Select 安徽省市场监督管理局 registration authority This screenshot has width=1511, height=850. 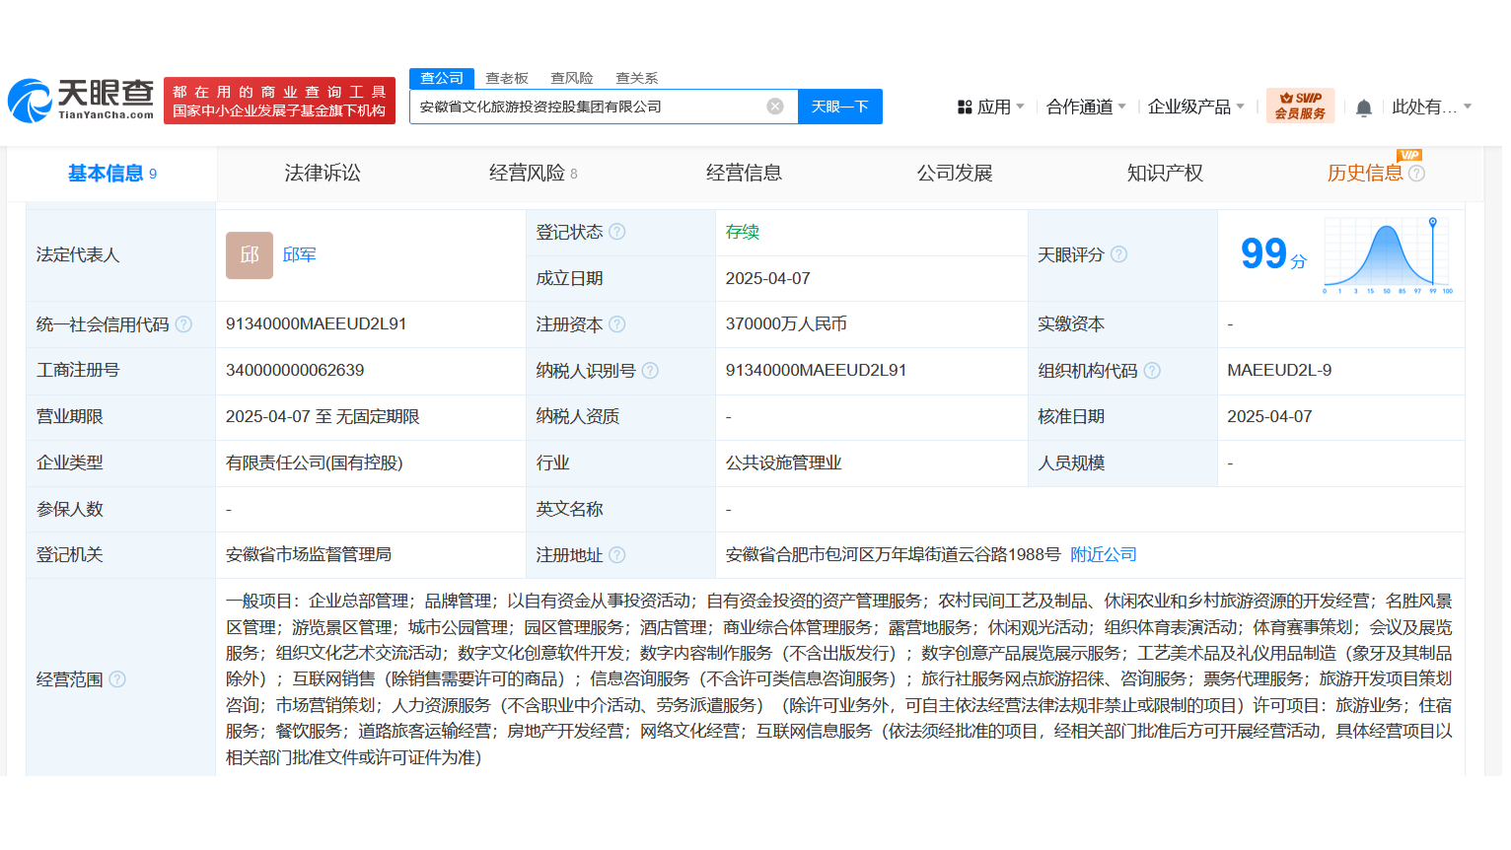309,555
